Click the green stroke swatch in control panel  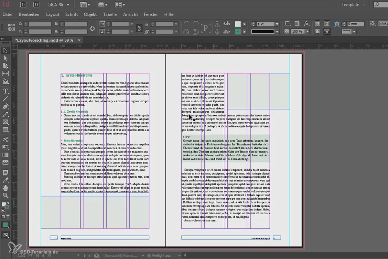tap(238, 32)
